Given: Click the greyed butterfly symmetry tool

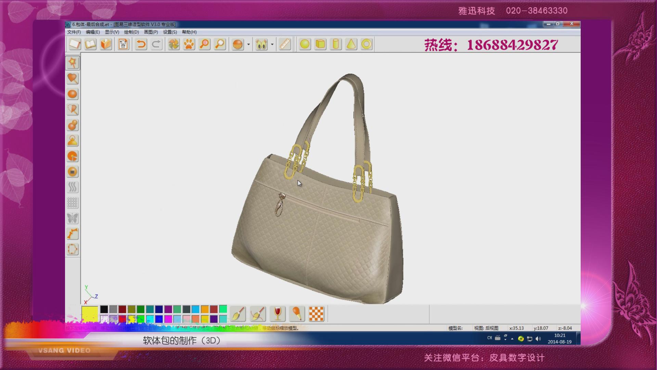Looking at the screenshot, I should click(73, 218).
